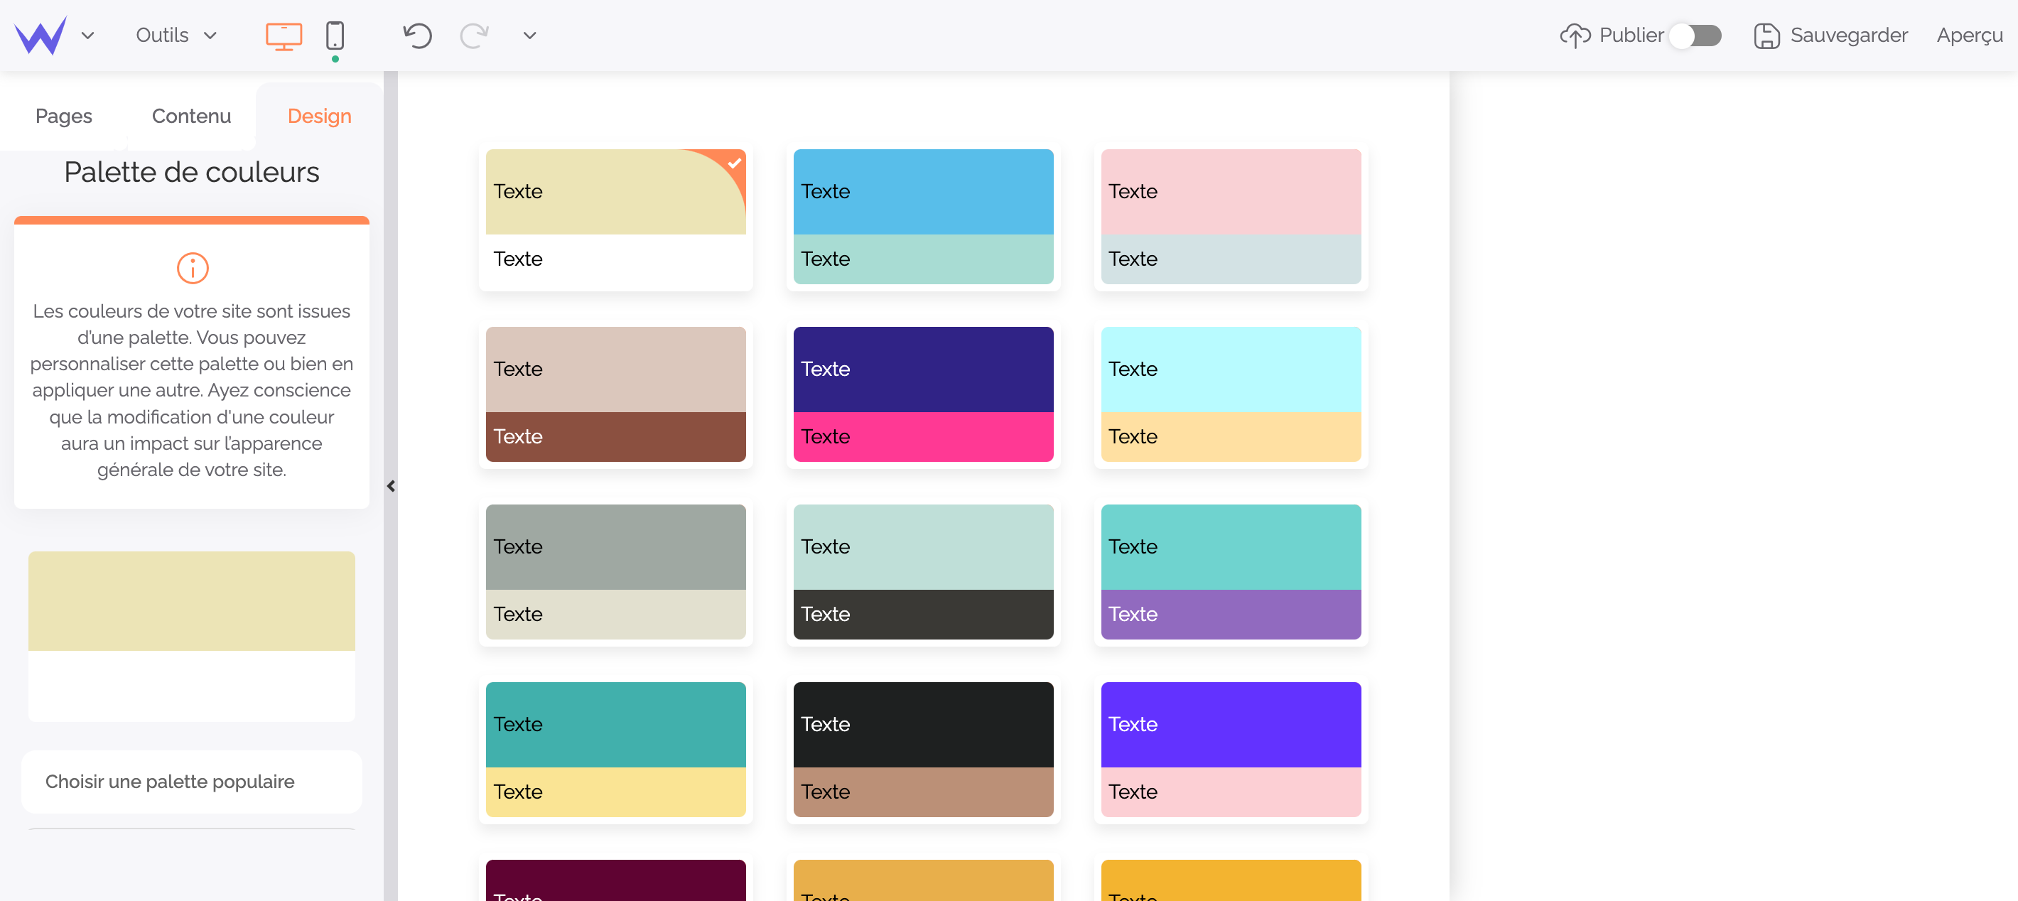The width and height of the screenshot is (2018, 901).
Task: Open the history dropdown chevron
Action: point(529,36)
